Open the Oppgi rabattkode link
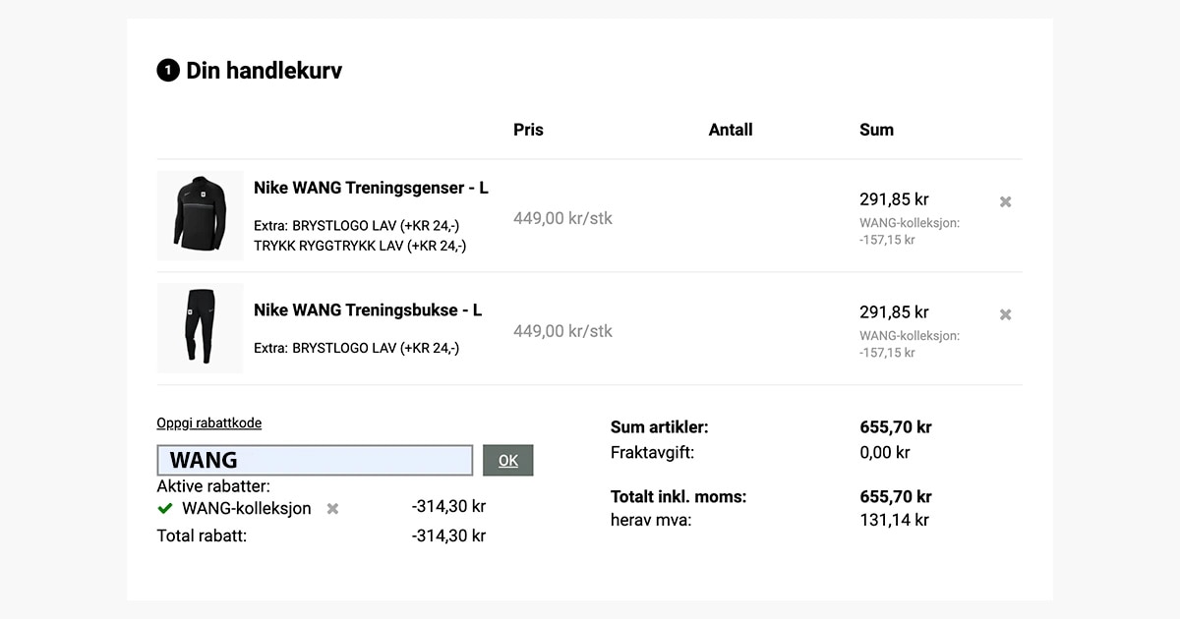This screenshot has height=619, width=1180. pyautogui.click(x=209, y=423)
